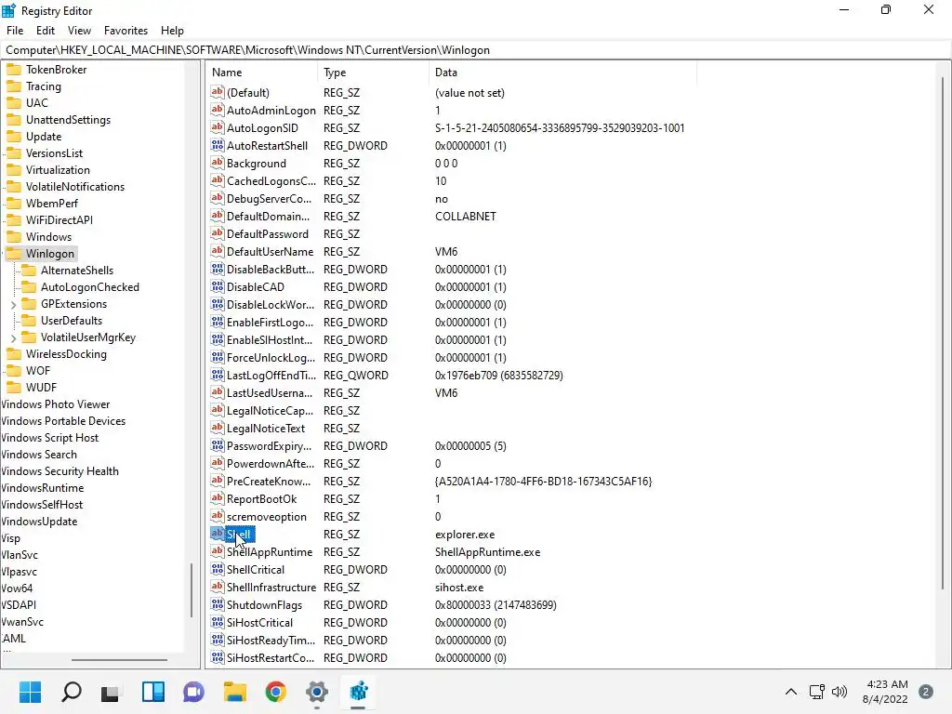Show hidden tray icons chevron
952x714 pixels.
[791, 692]
